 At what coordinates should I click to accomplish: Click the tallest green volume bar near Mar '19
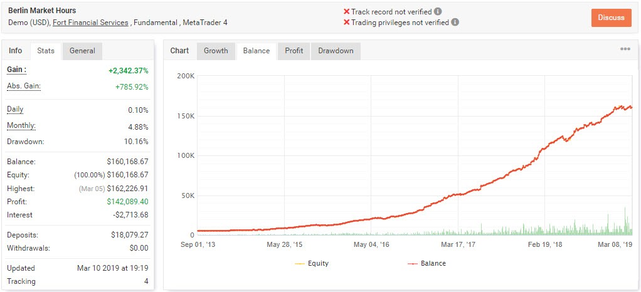[x=625, y=221]
